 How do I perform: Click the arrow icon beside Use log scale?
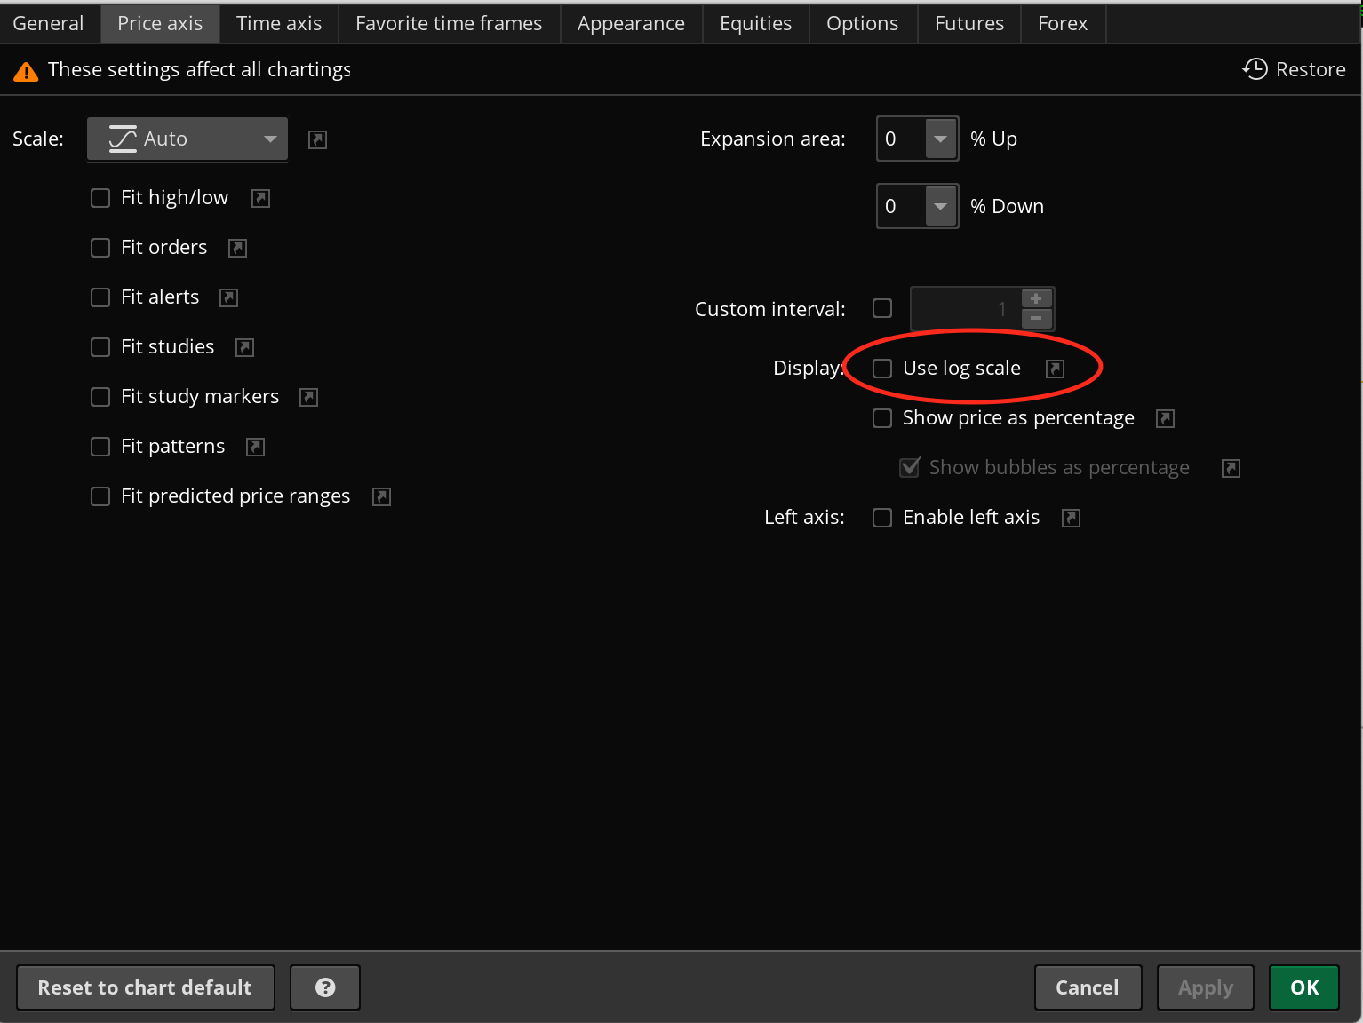pos(1055,369)
